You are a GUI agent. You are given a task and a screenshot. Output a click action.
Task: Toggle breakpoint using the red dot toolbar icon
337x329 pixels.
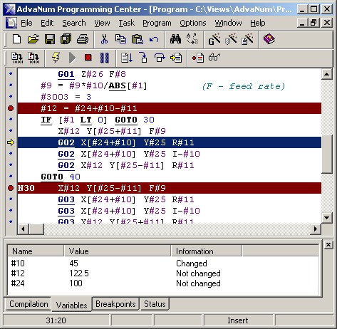pos(198,58)
